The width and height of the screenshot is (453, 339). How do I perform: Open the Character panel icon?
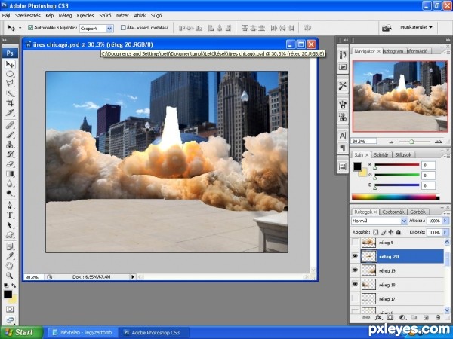coord(343,135)
